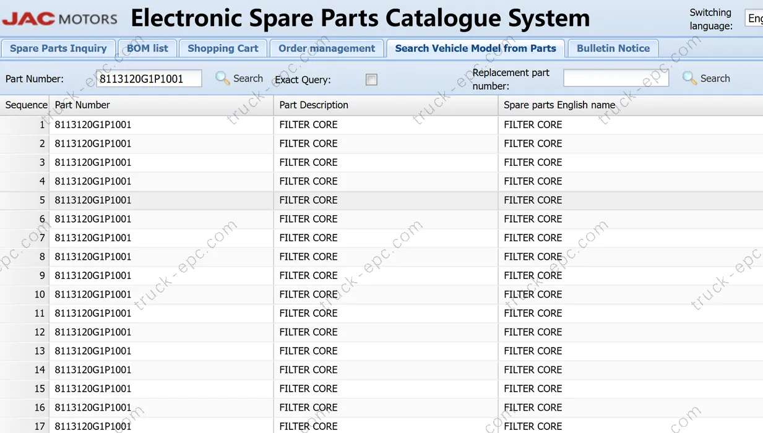Open the Switching language dropdown
Viewport: 763px width, 433px height.
coord(754,19)
